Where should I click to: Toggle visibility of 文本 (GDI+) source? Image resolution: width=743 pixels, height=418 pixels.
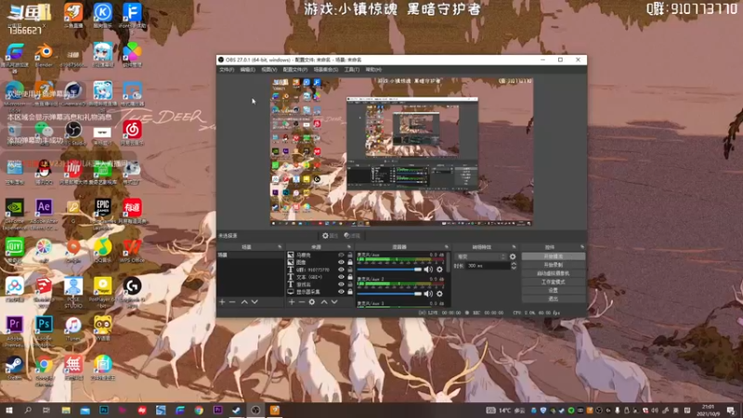pos(341,277)
